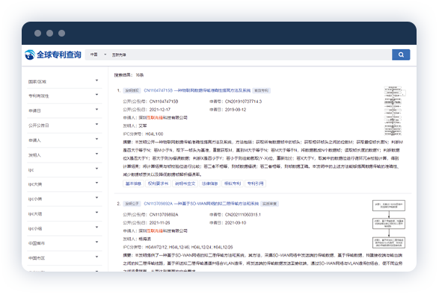Expand the 申请日 filter arrow

[96, 110]
